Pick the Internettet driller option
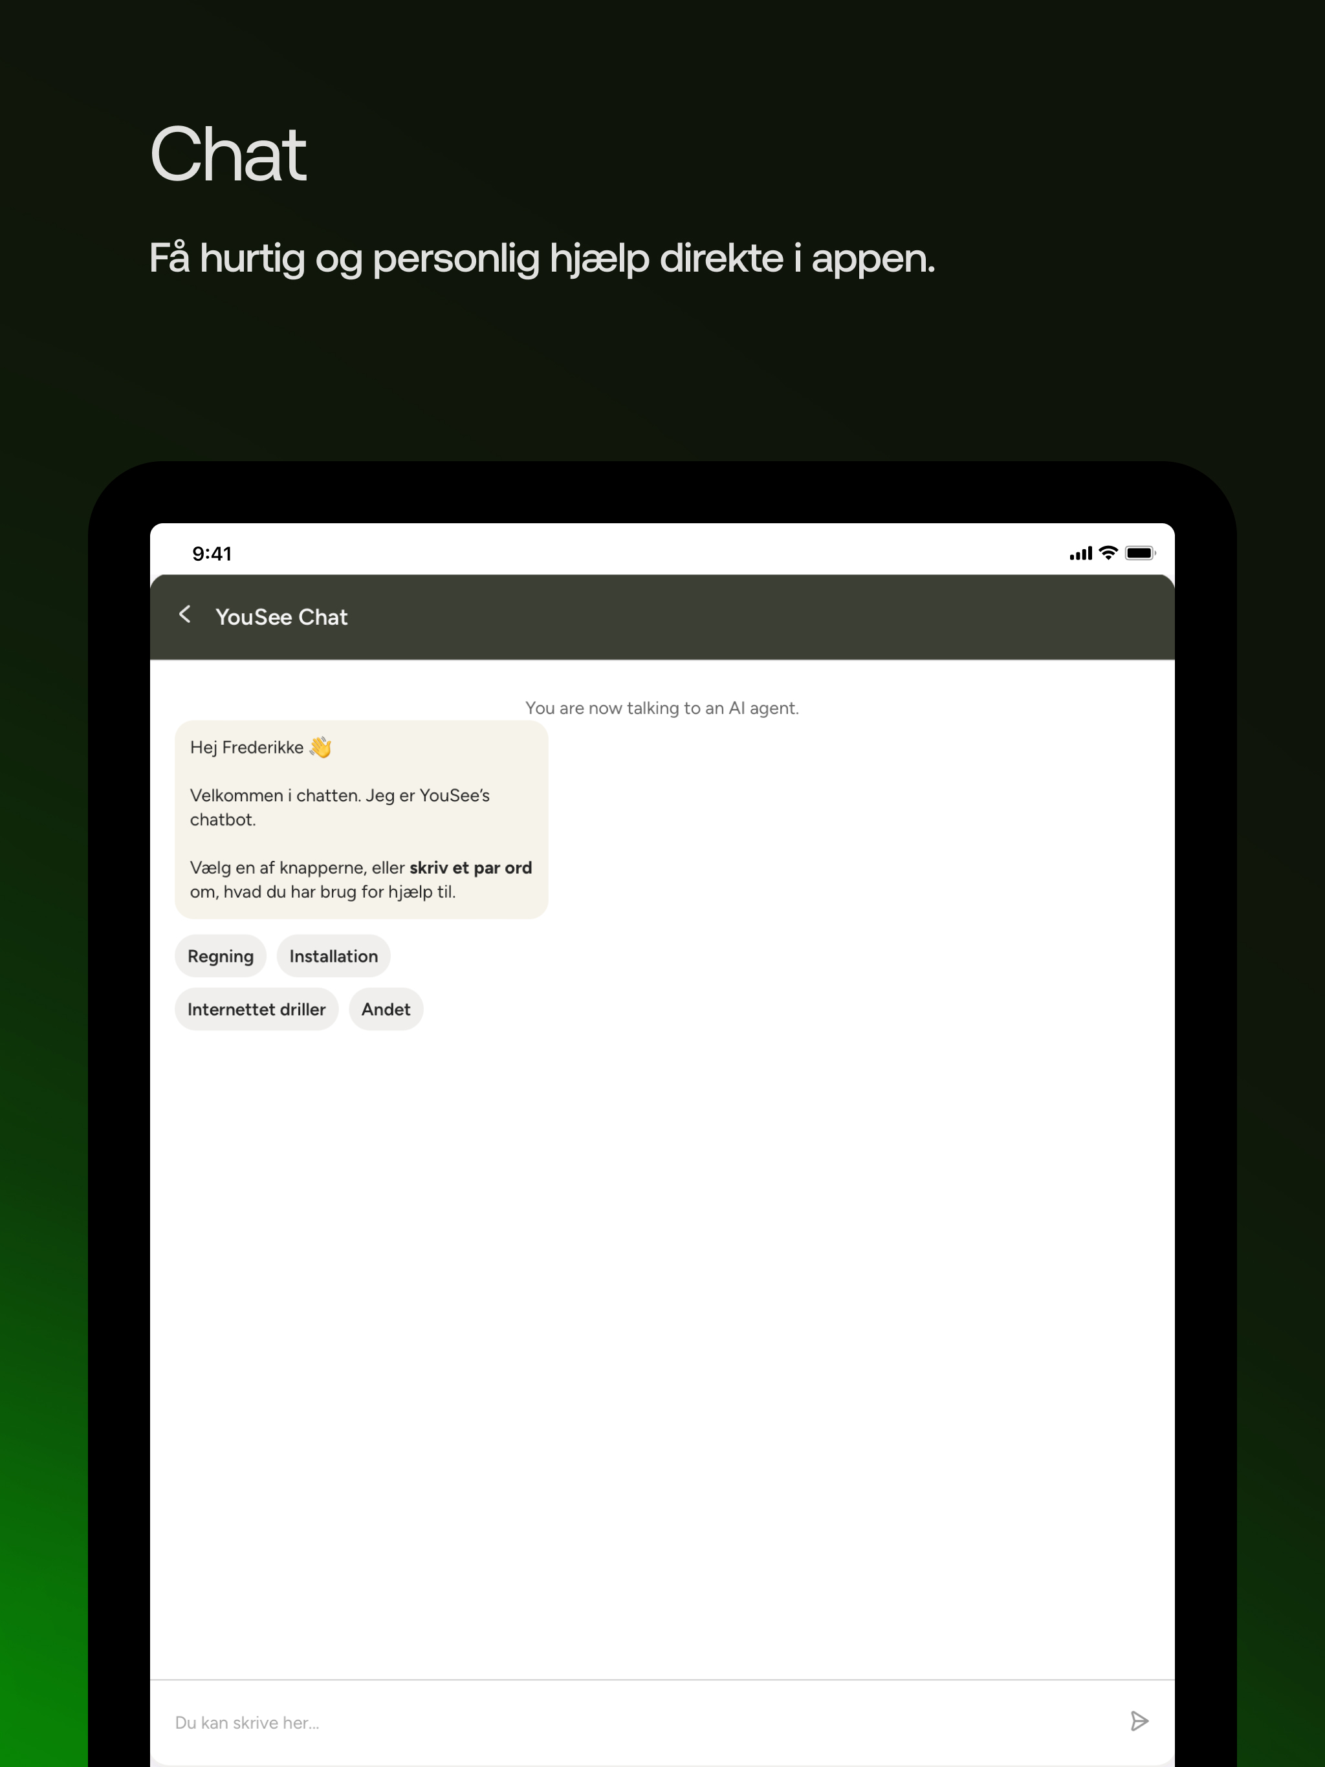The height and width of the screenshot is (1767, 1325). [x=257, y=1009]
